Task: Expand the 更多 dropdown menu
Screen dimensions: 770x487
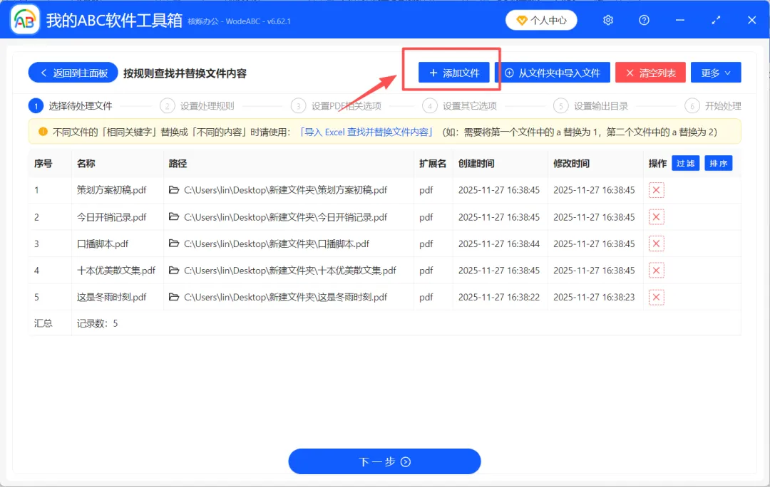Action: coord(716,73)
